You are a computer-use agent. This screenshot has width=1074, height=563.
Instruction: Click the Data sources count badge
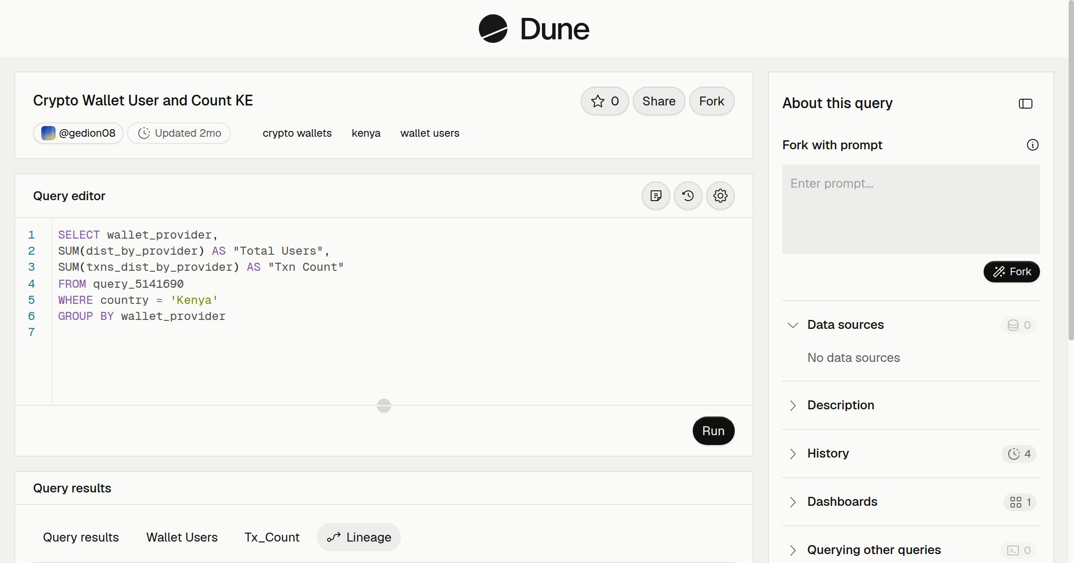pos(1019,325)
